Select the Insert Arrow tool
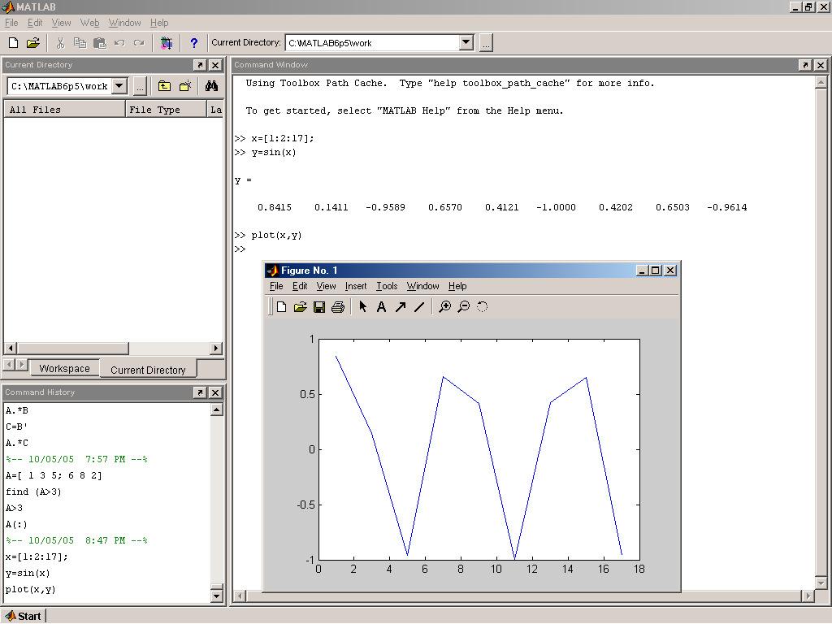Screen dimensions: 832x624 401,306
